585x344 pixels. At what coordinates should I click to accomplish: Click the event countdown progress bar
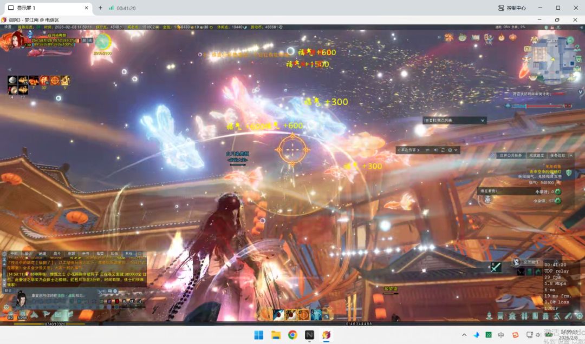tap(539, 106)
